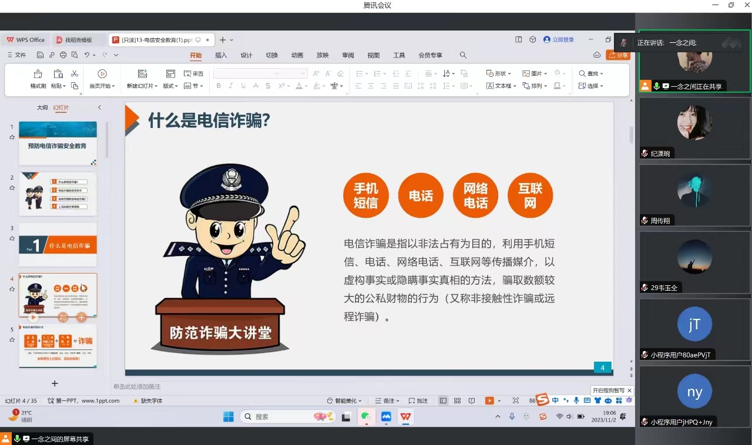Open the Review (审阅) tab
The width and height of the screenshot is (752, 445).
348,55
